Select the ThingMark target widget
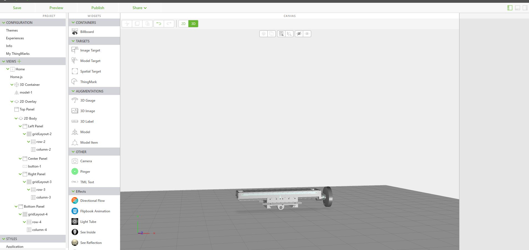 pos(88,82)
